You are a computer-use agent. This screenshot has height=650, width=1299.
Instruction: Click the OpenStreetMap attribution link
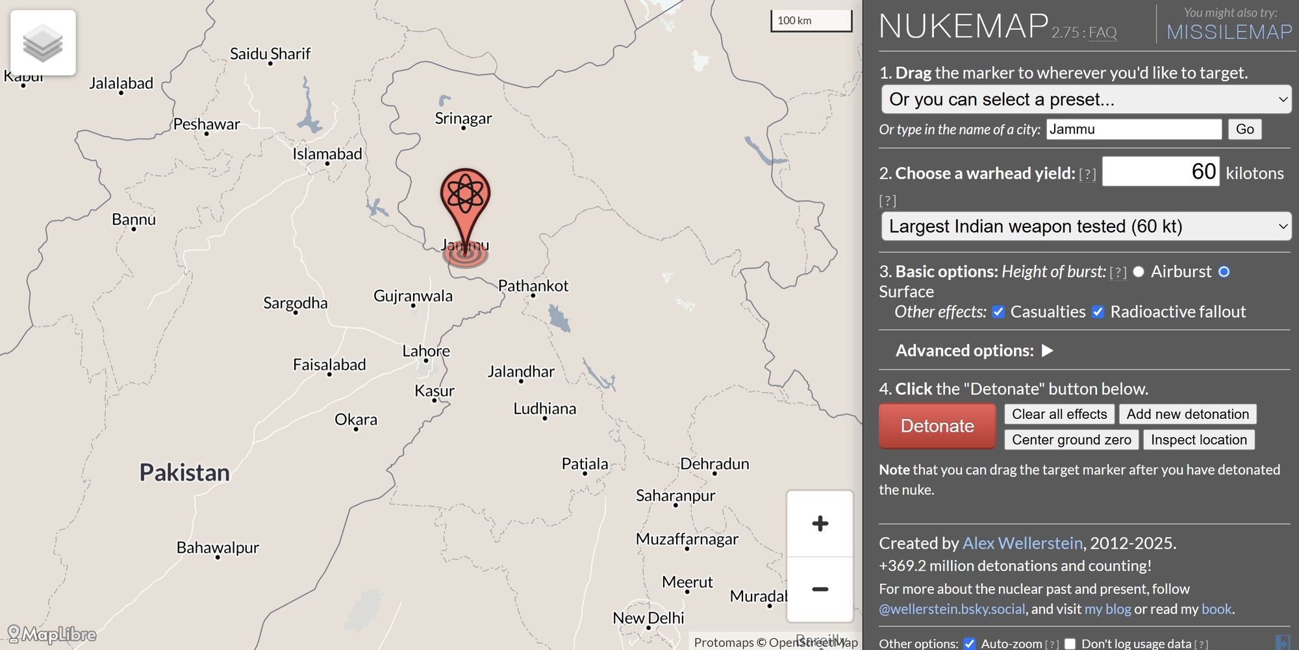(813, 642)
